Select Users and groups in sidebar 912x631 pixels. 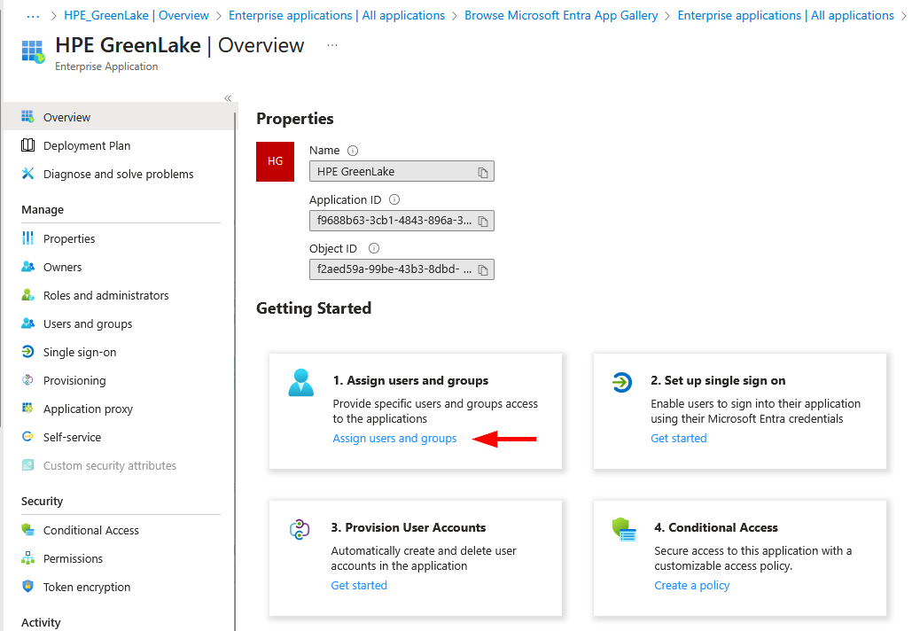pyautogui.click(x=88, y=323)
